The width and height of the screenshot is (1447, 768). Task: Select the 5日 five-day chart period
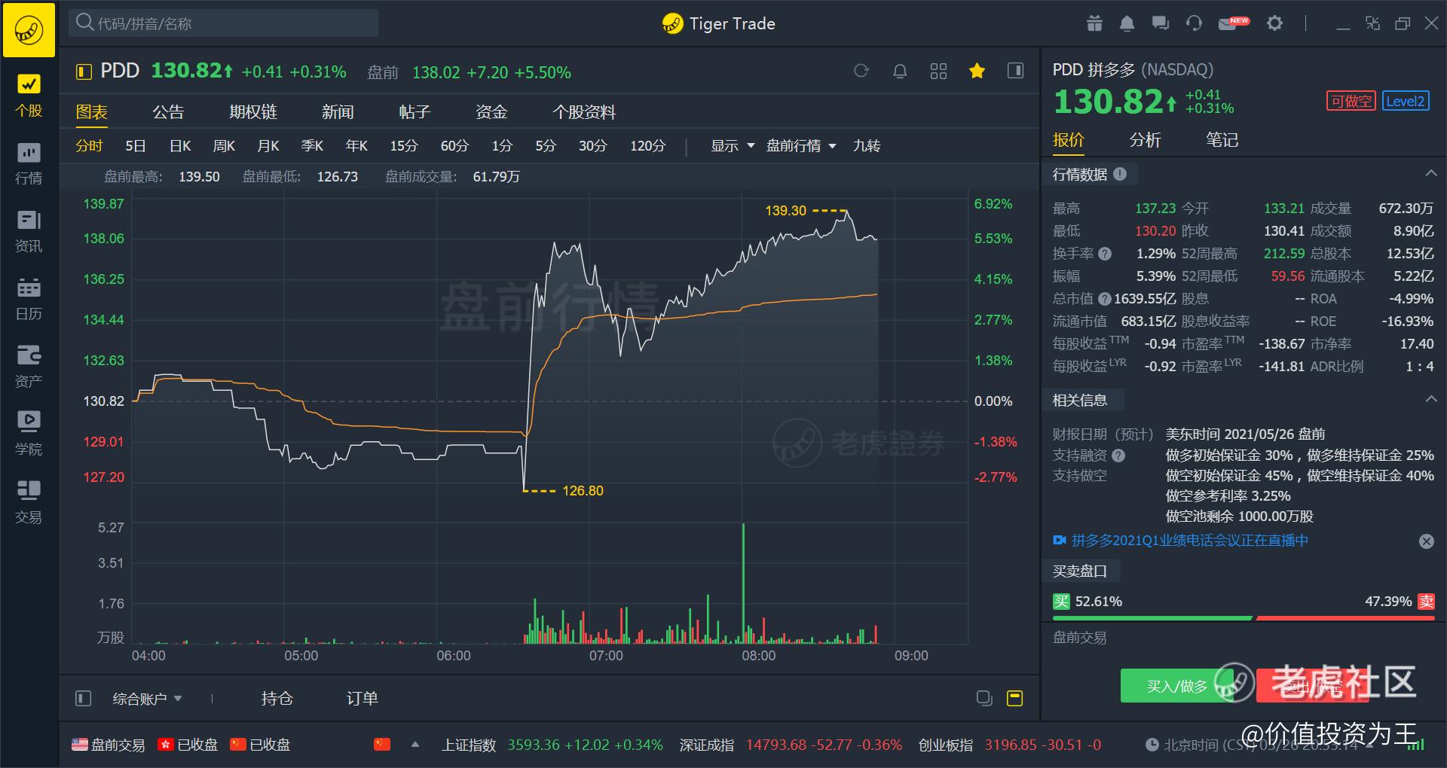[x=136, y=146]
